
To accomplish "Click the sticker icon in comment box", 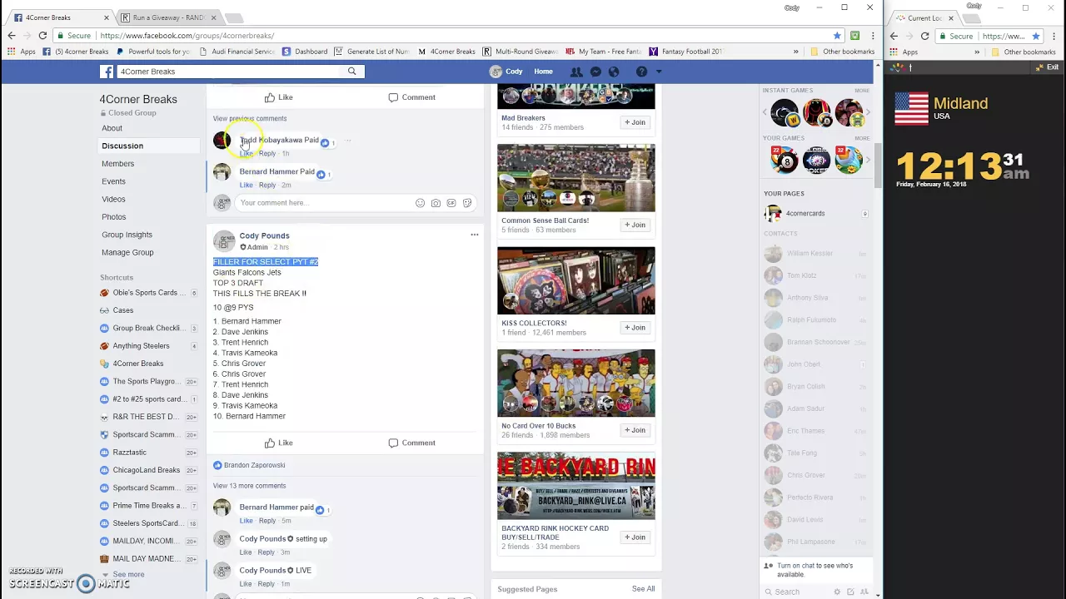I will pos(467,203).
